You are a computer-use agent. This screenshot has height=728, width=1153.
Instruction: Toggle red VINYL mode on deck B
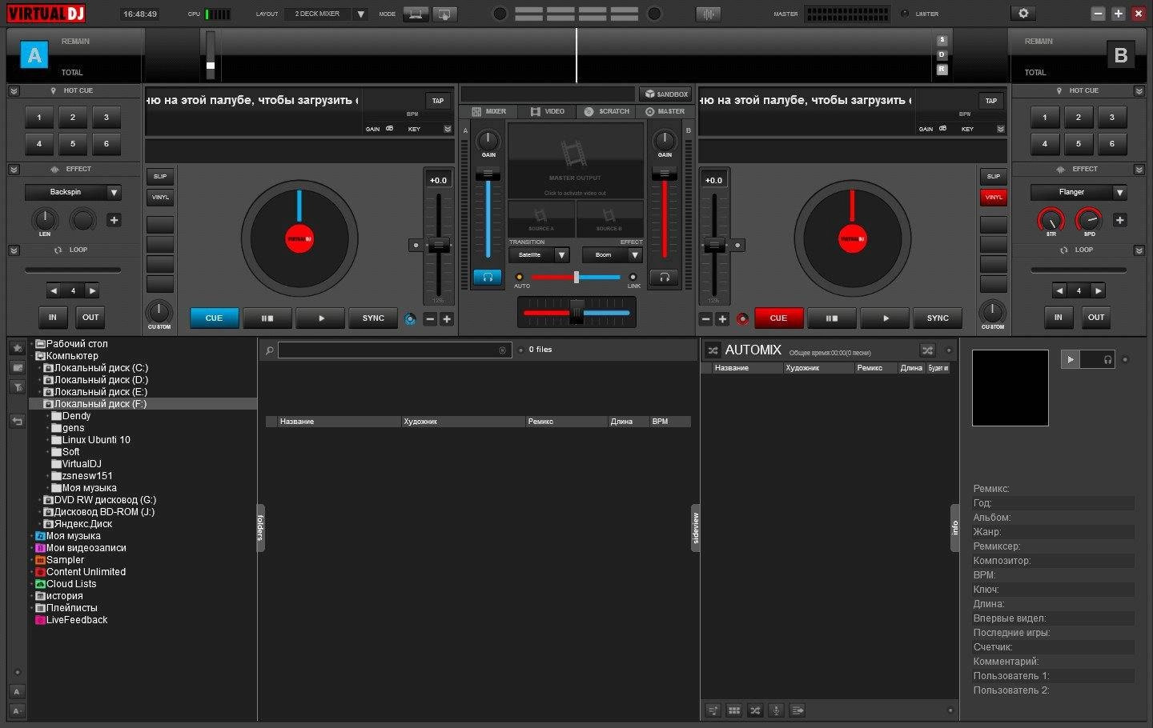coord(994,197)
